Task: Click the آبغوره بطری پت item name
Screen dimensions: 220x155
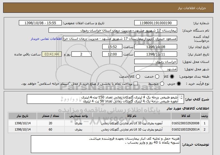Action: 132,123
